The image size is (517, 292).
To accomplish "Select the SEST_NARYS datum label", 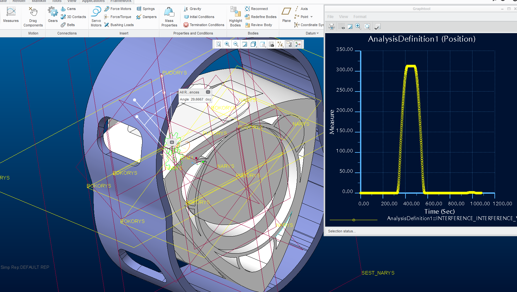I will point(378,273).
